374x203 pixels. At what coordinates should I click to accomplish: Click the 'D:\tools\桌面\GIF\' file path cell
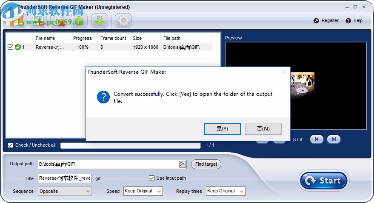(182, 47)
